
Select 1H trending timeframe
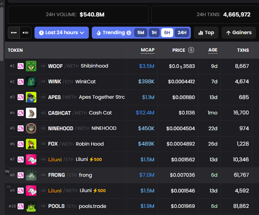pyautogui.click(x=154, y=33)
